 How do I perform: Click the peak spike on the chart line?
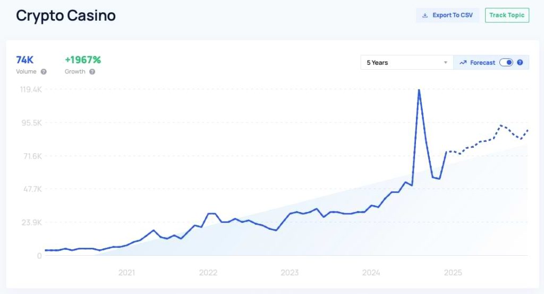pyautogui.click(x=419, y=90)
